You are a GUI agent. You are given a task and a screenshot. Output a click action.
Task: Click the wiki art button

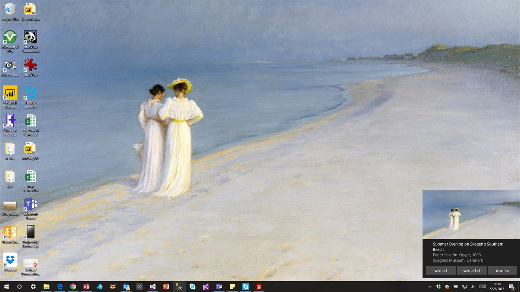click(441, 270)
